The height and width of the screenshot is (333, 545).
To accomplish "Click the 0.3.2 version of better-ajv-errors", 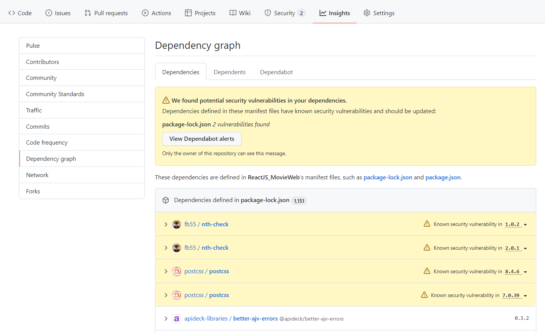I will 522,318.
